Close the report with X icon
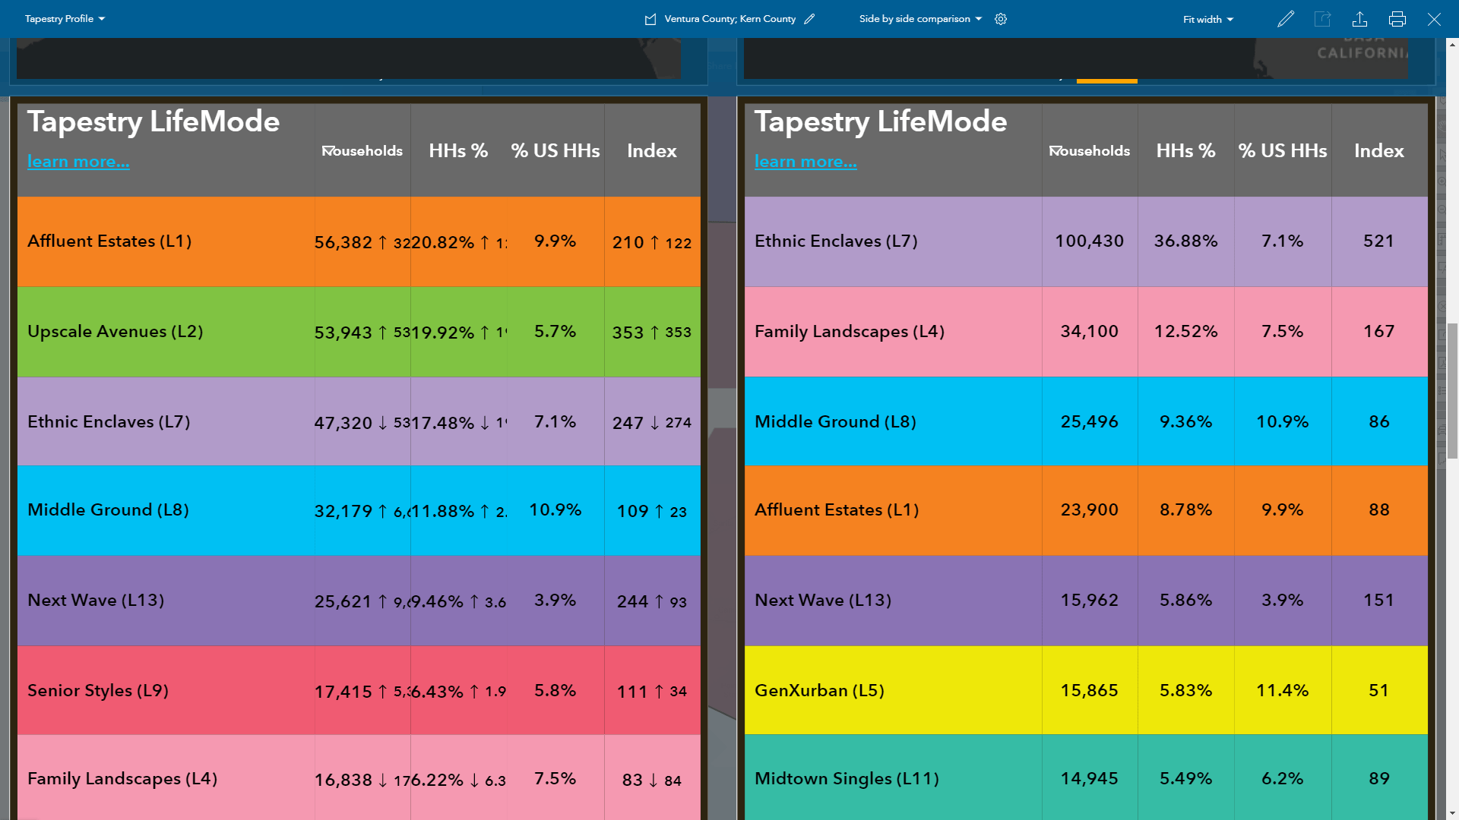Image resolution: width=1459 pixels, height=820 pixels. pyautogui.click(x=1434, y=19)
